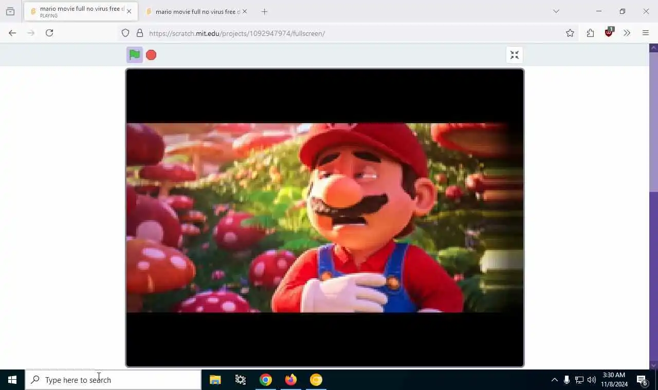View site security padlock information

(x=140, y=33)
